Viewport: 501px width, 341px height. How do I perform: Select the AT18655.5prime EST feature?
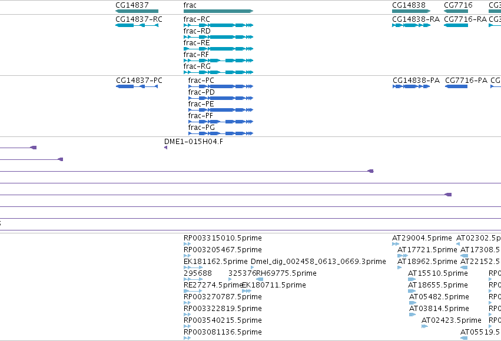[x=412, y=291]
